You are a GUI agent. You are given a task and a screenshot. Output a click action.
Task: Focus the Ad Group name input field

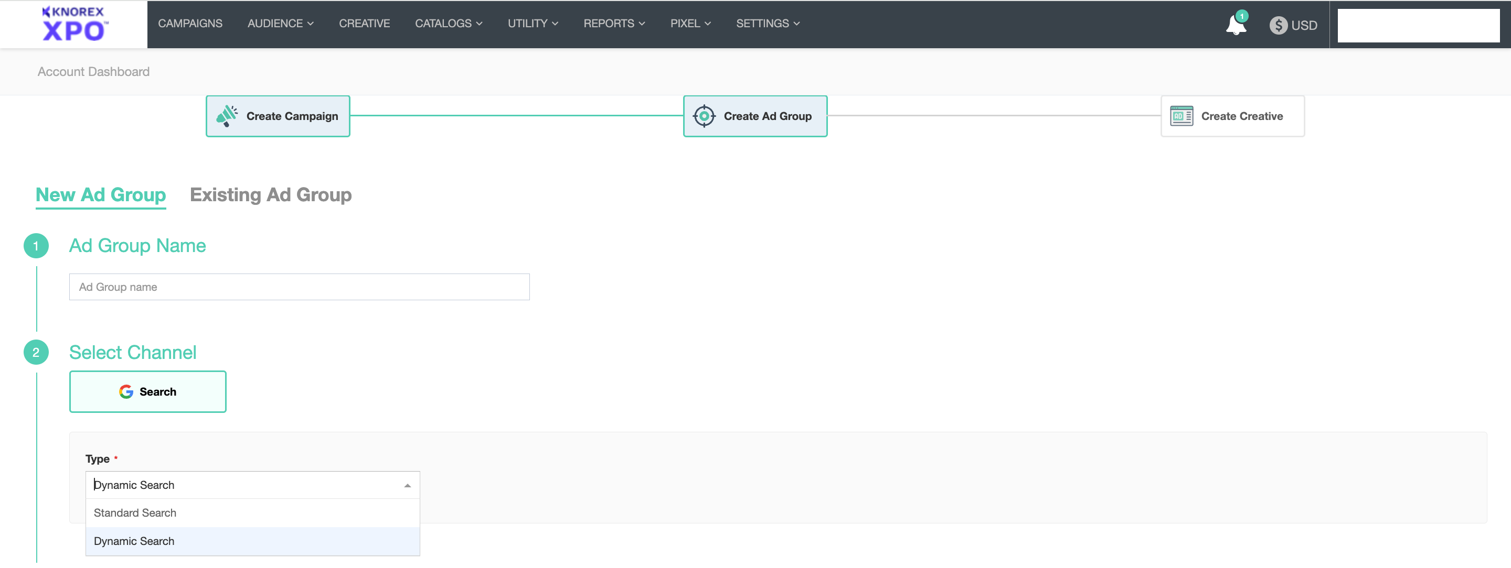click(299, 287)
